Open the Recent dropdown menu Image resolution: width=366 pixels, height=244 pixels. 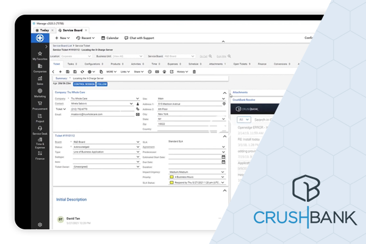click(x=85, y=38)
